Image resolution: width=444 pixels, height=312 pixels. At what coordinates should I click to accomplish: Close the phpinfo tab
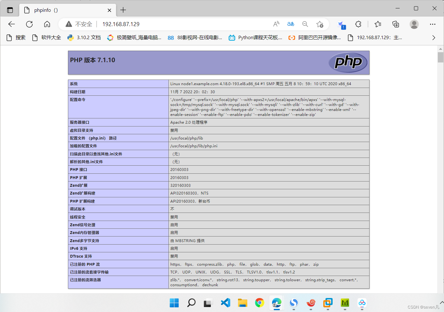coord(110,10)
